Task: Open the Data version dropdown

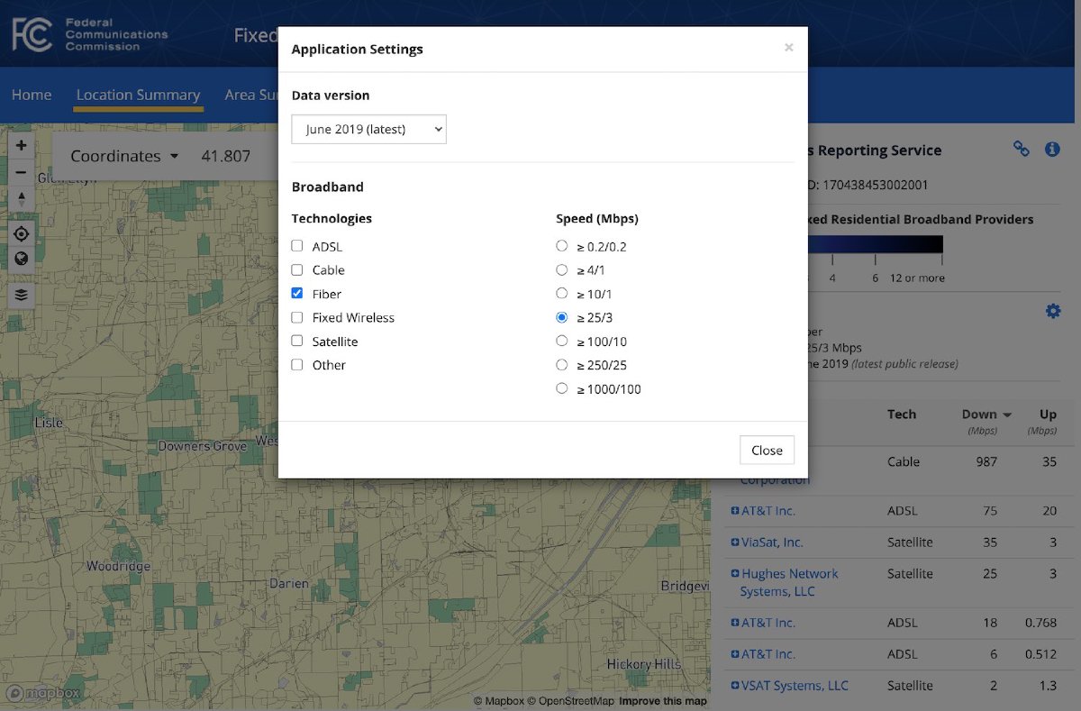Action: coord(369,129)
